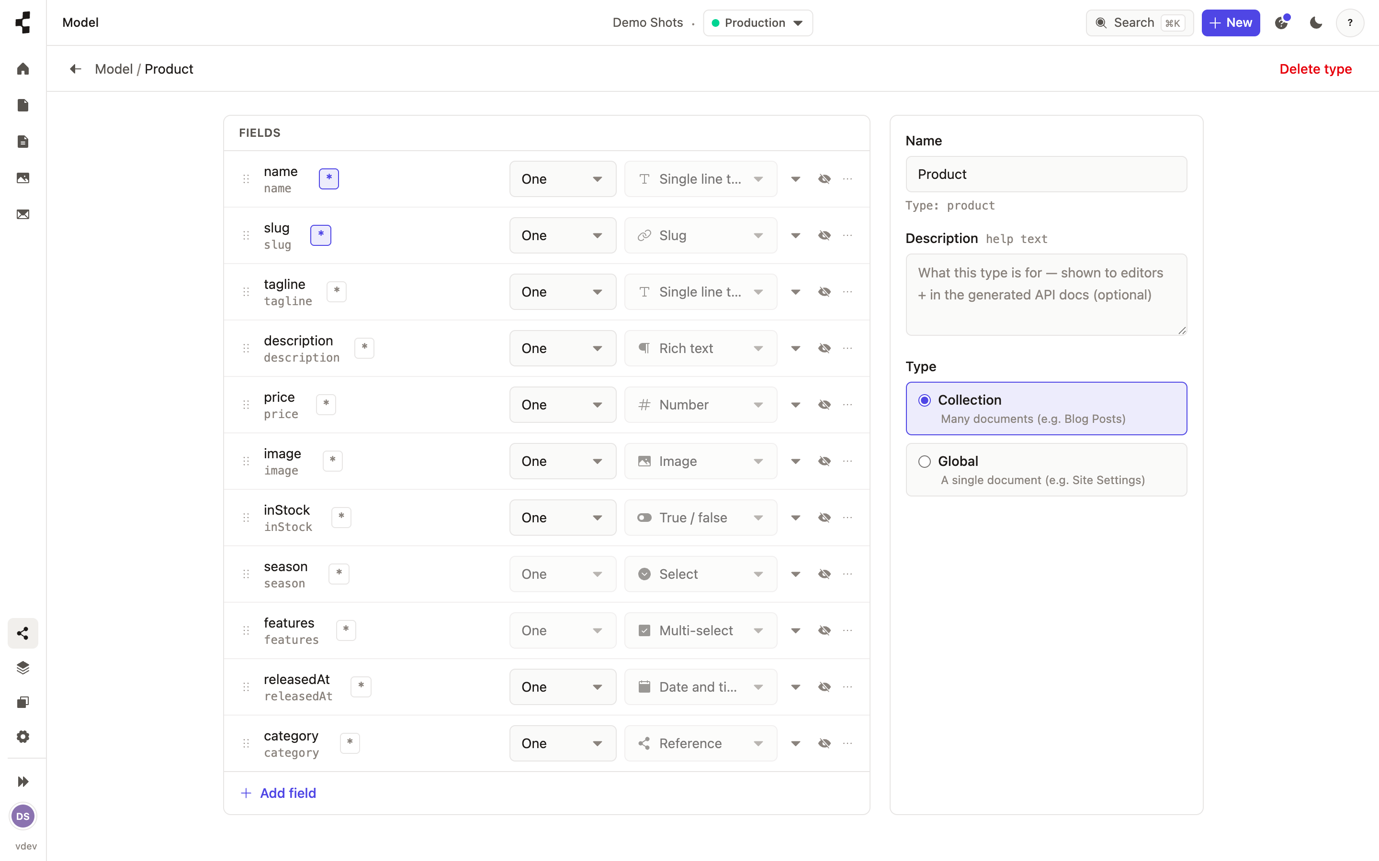
Task: Open the envelope icon in the sidebar
Action: (x=23, y=215)
